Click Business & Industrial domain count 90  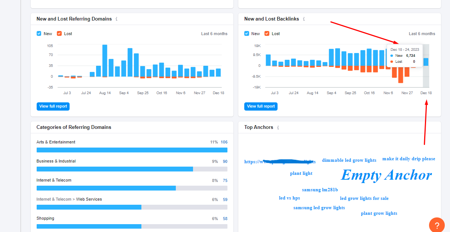[x=225, y=161]
